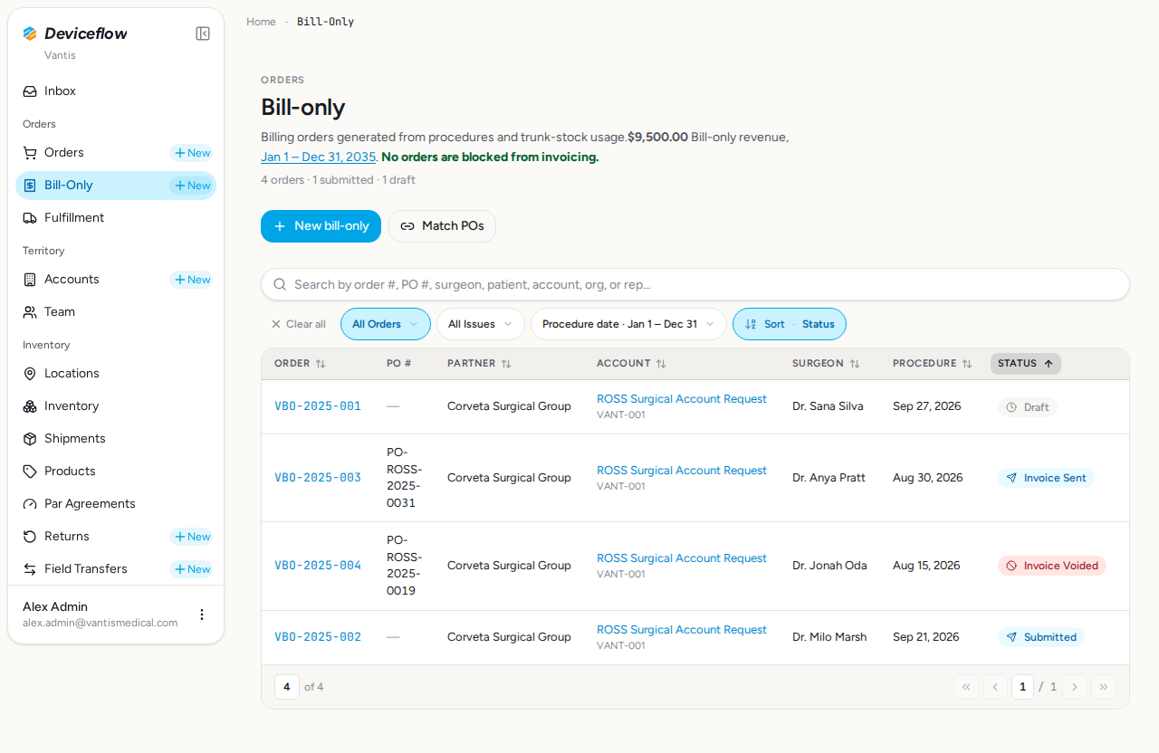Image resolution: width=1159 pixels, height=753 pixels.
Task: Open the Sort by Status control
Action: 790,324
